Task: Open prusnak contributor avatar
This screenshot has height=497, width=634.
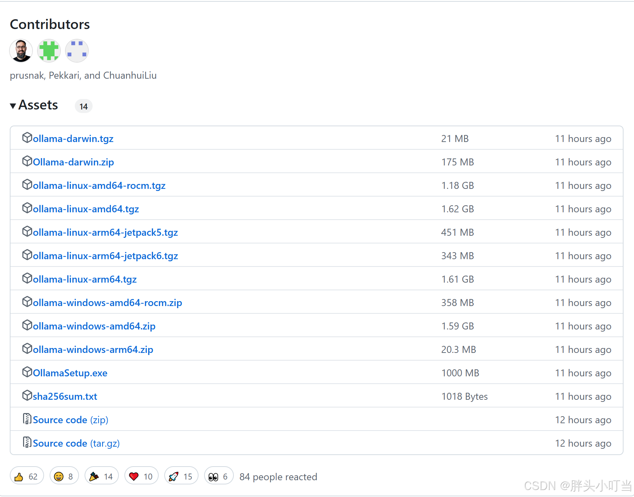Action: tap(21, 51)
